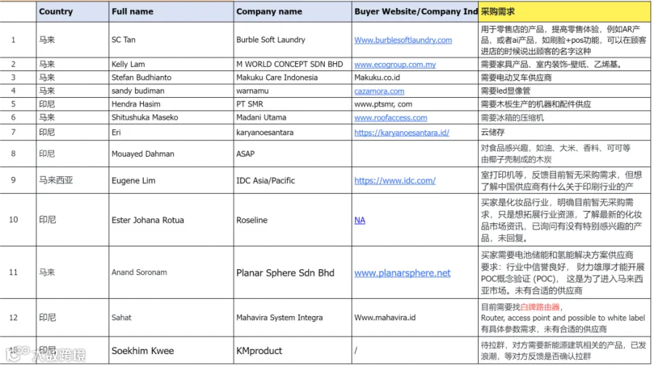The image size is (654, 367).
Task: Open the www.planarsphere.net link
Action: 403,273
